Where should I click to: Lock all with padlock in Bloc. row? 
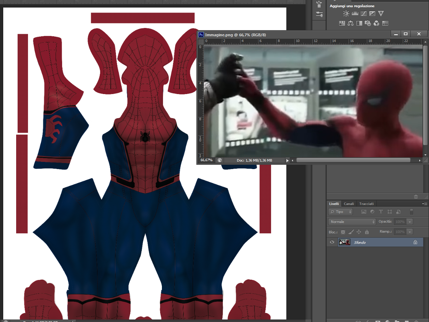click(367, 232)
